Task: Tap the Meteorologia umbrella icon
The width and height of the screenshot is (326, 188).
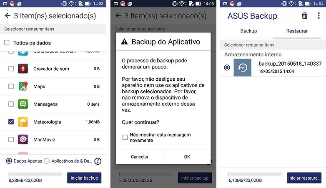Action: coord(23,122)
